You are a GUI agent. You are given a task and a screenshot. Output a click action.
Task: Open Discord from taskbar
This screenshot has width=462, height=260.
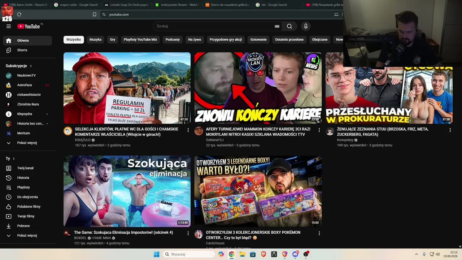pos(295,254)
